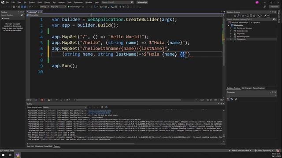Image resolution: width=282 pixels, height=158 pixels.
Task: Click the Properties alphabetical sort icon
Action: click(x=232, y=99)
